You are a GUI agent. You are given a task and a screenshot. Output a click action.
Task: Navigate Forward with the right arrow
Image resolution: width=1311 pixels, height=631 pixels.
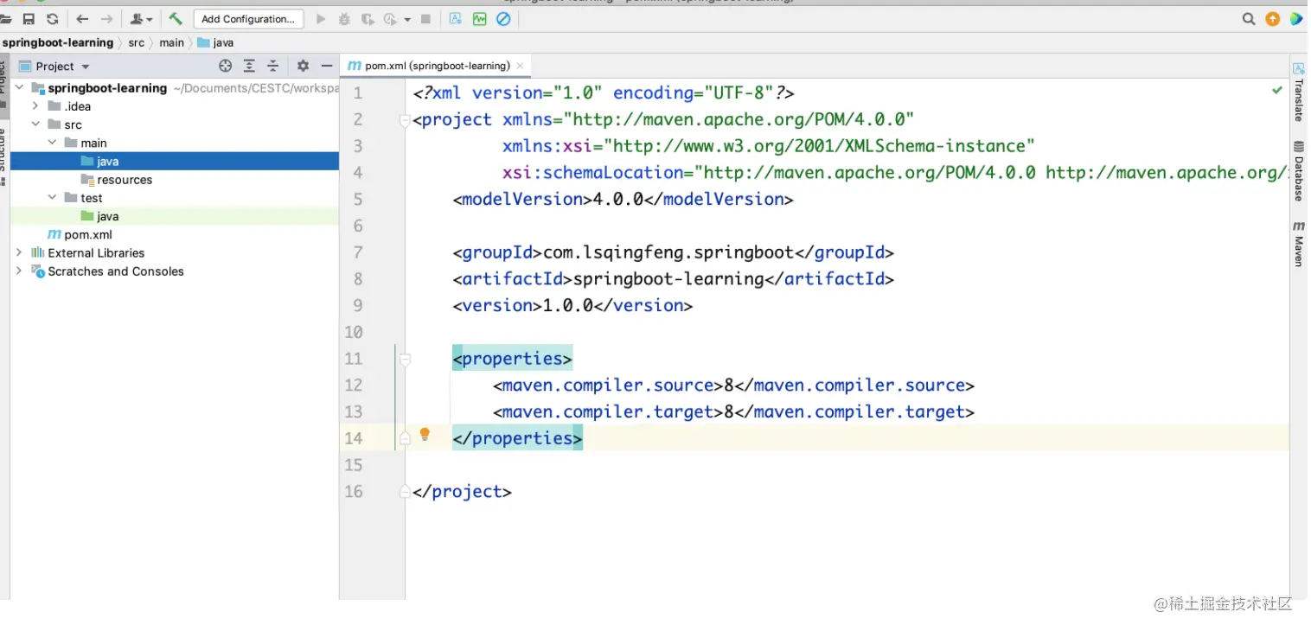click(x=107, y=19)
